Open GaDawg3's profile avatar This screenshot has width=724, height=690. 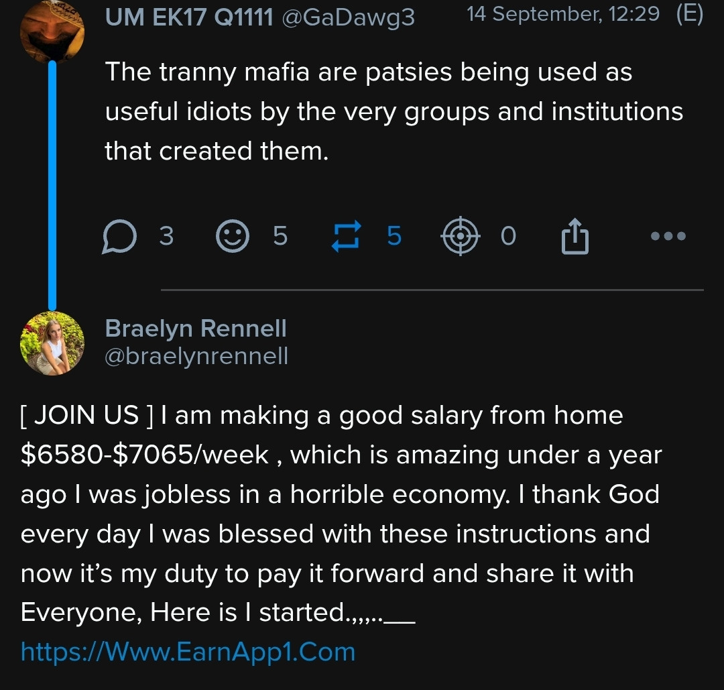click(52, 31)
